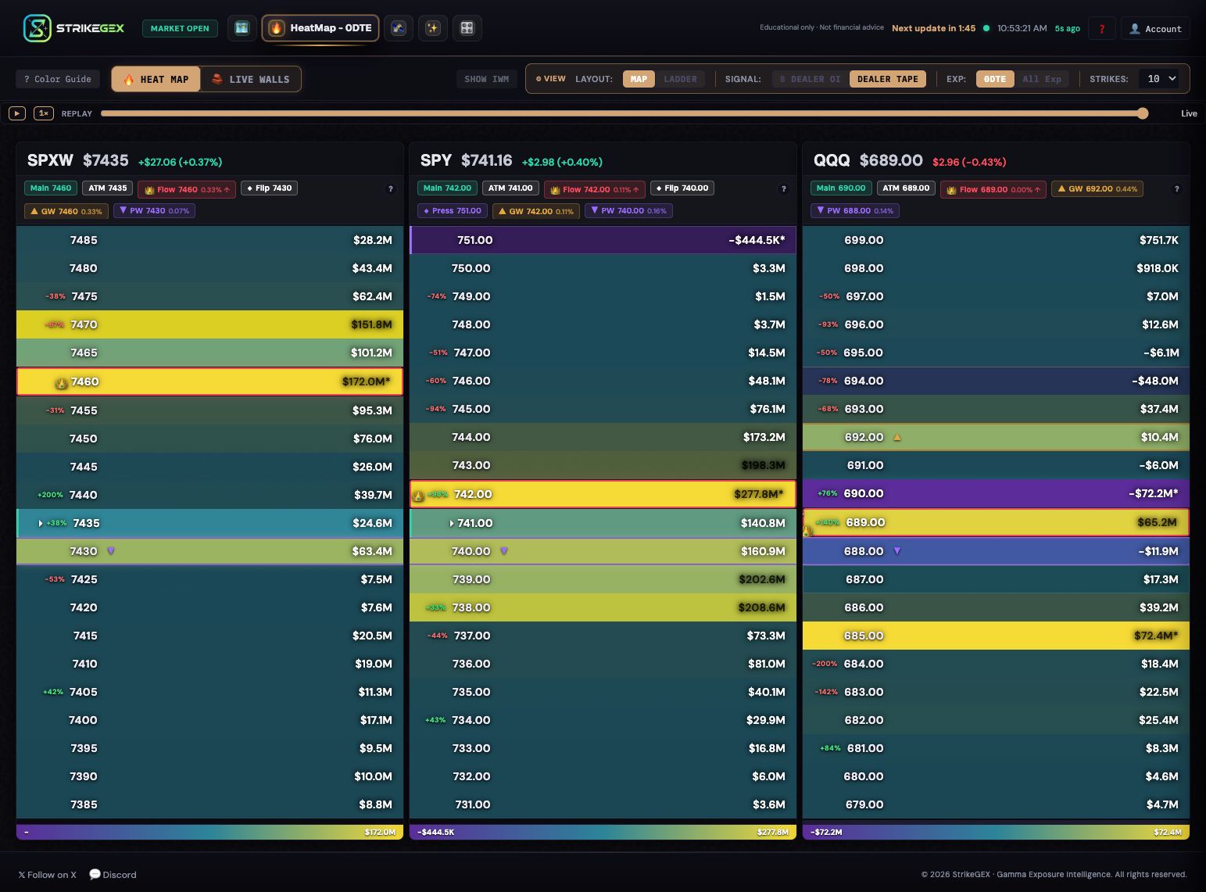This screenshot has height=892, width=1206.
Task: Jump to Live on the replay bar
Action: [1189, 113]
